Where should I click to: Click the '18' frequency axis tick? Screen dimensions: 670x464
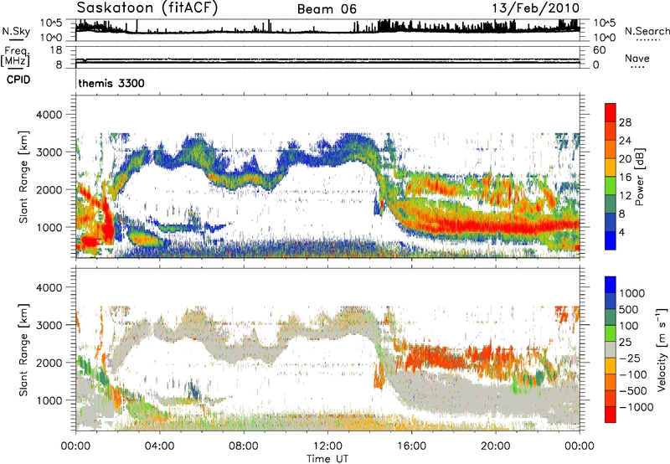56,50
